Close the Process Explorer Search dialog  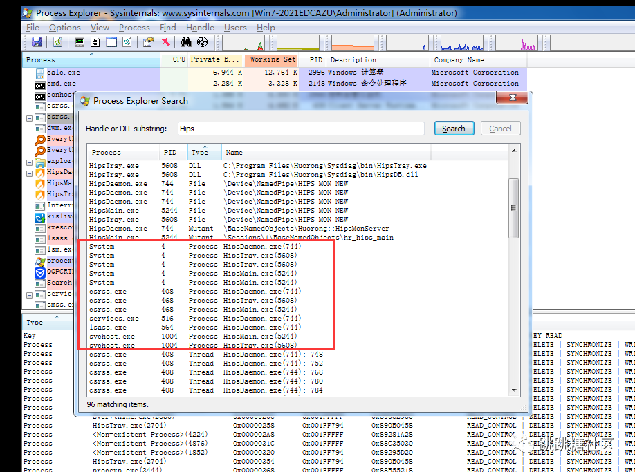coord(513,97)
